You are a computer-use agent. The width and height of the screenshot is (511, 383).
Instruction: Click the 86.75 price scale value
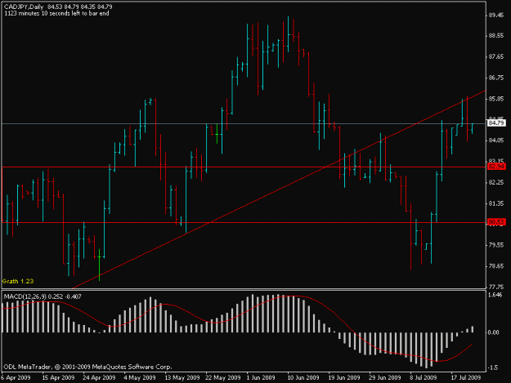click(x=496, y=78)
